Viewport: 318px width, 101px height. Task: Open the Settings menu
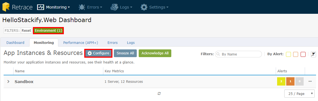[x=154, y=7]
